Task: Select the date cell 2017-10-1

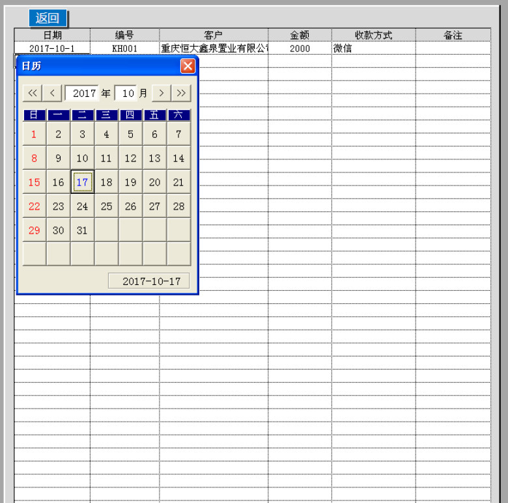Action: [52, 48]
